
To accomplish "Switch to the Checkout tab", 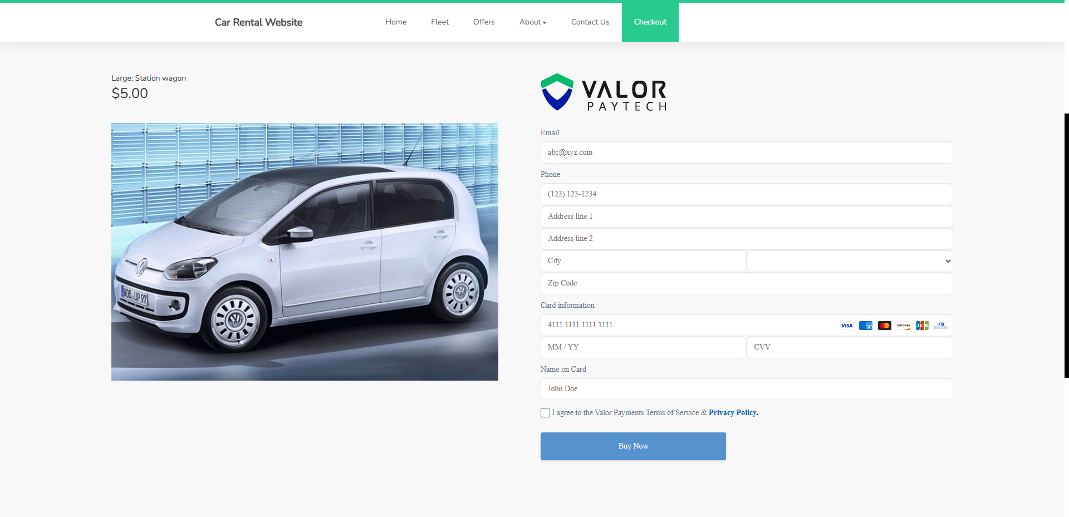I will (x=650, y=22).
